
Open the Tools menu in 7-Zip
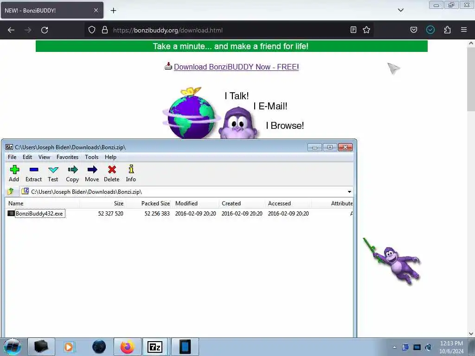coord(91,157)
